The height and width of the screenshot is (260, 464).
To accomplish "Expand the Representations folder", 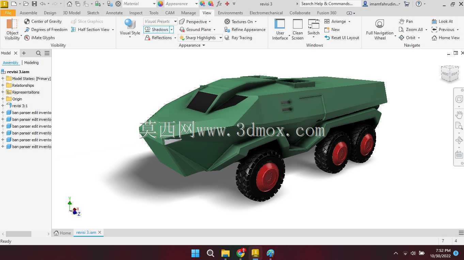I will point(3,92).
